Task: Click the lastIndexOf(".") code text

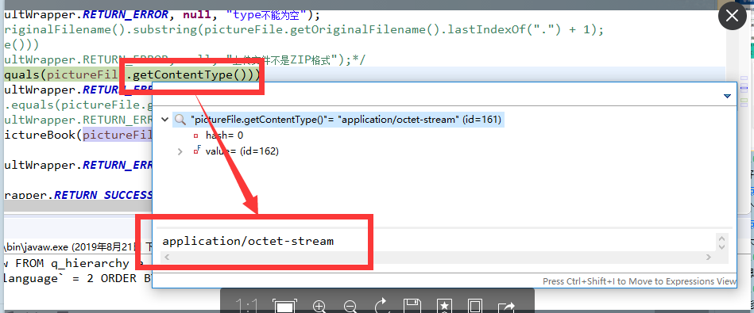Action: pyautogui.click(x=504, y=30)
